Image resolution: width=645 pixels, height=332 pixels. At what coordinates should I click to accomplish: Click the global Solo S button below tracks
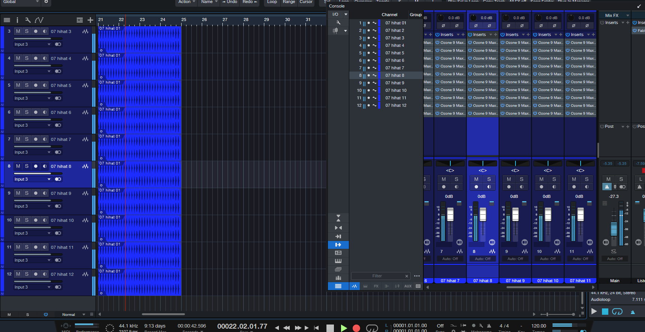click(x=27, y=314)
